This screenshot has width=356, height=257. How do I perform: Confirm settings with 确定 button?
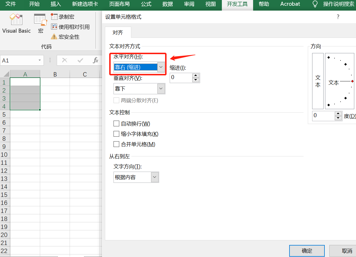[x=307, y=251]
